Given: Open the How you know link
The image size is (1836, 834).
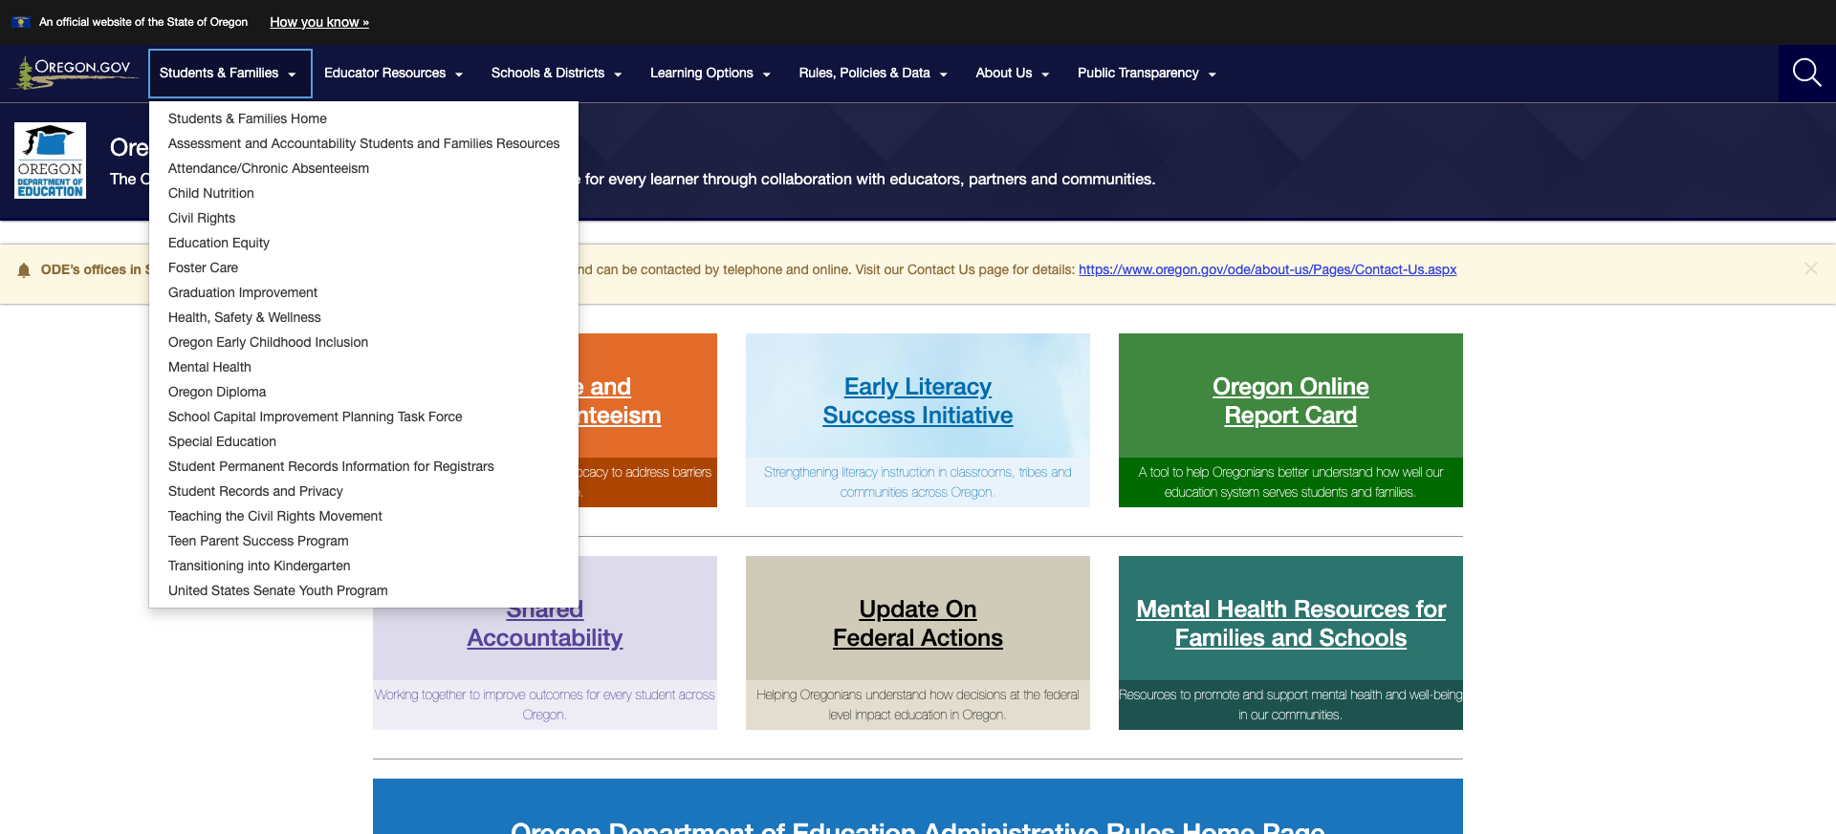Looking at the screenshot, I should [x=319, y=22].
